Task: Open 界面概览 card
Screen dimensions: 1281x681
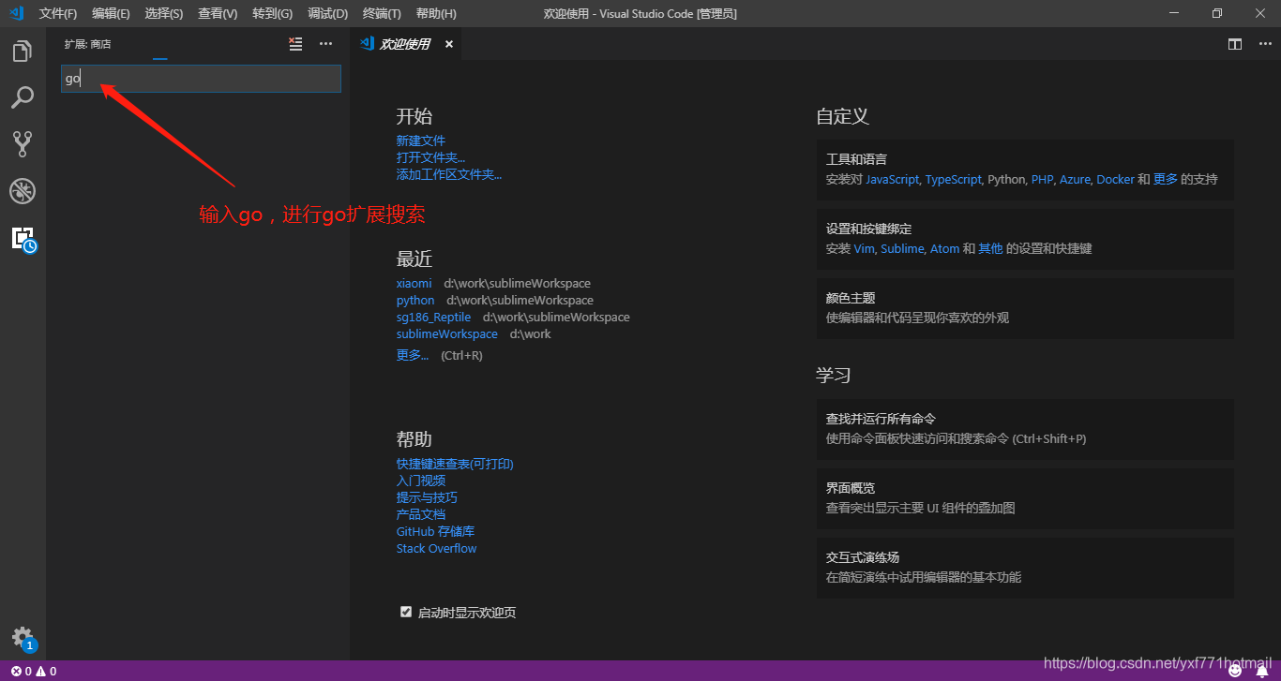Action: (1025, 497)
